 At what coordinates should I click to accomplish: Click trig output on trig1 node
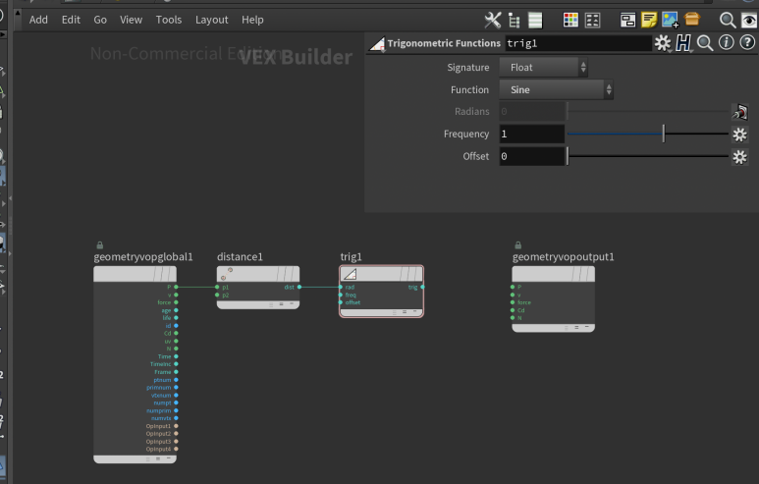click(422, 287)
